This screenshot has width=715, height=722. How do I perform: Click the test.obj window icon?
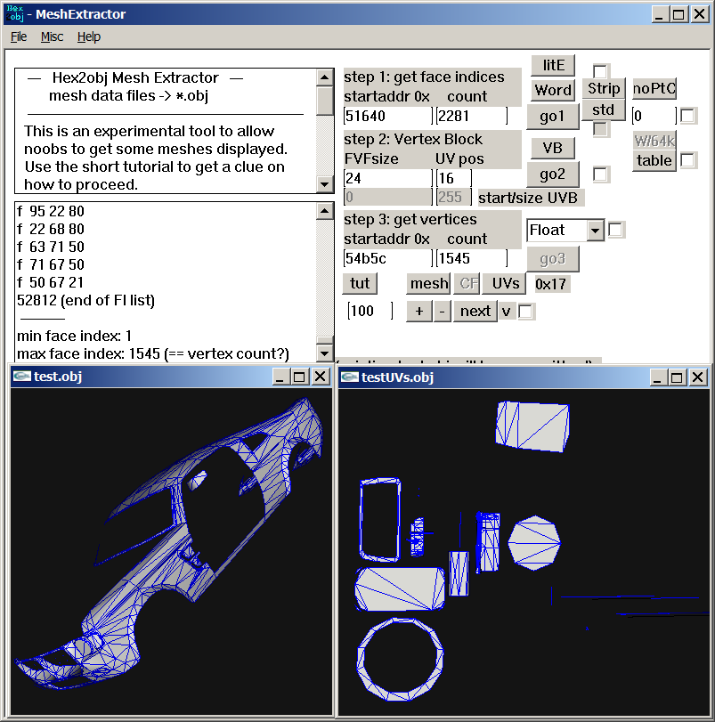click(x=21, y=377)
